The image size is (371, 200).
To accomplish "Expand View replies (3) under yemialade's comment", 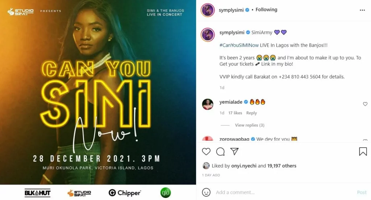I will 249,125.
